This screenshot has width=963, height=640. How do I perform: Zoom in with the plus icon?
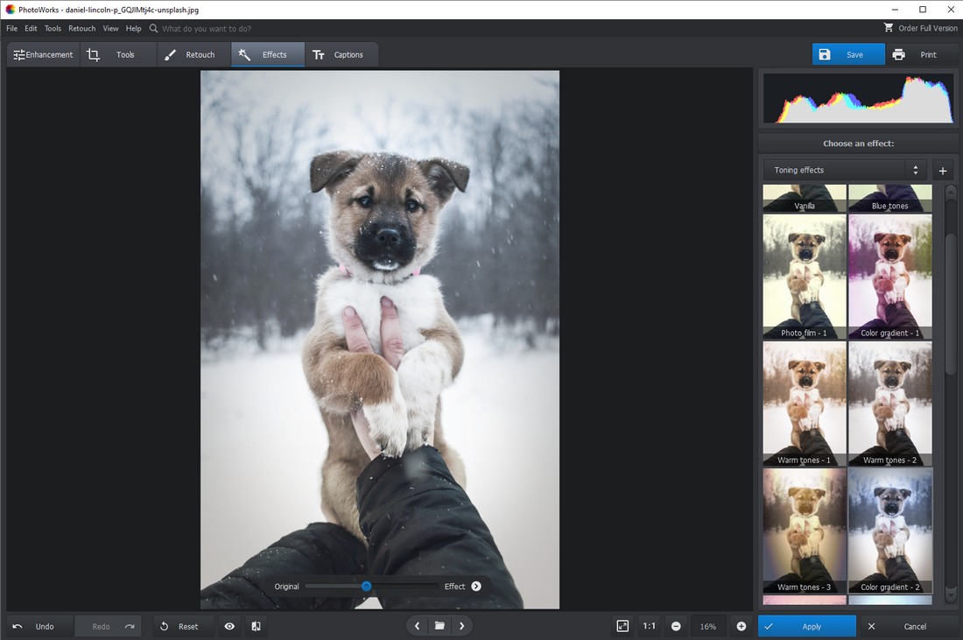pyautogui.click(x=742, y=626)
